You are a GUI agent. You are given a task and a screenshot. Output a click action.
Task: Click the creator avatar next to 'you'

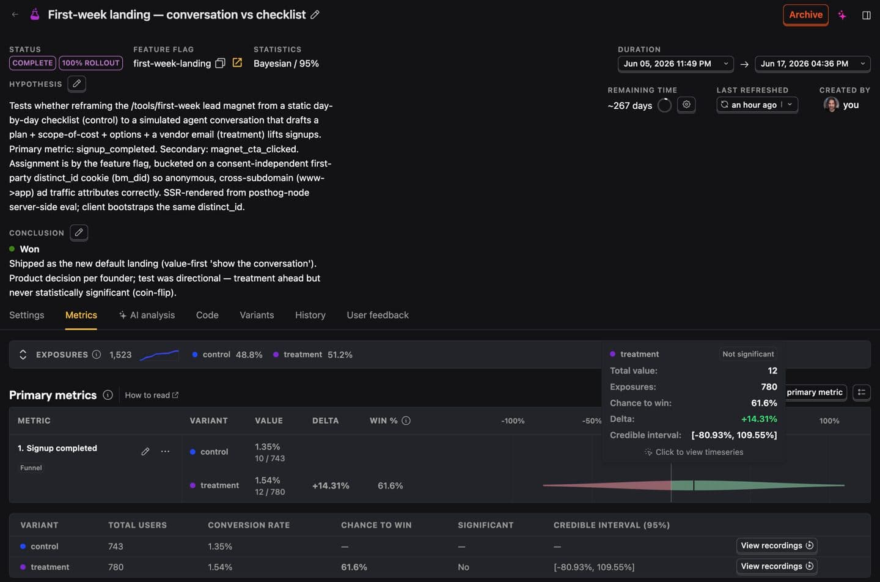pyautogui.click(x=831, y=105)
